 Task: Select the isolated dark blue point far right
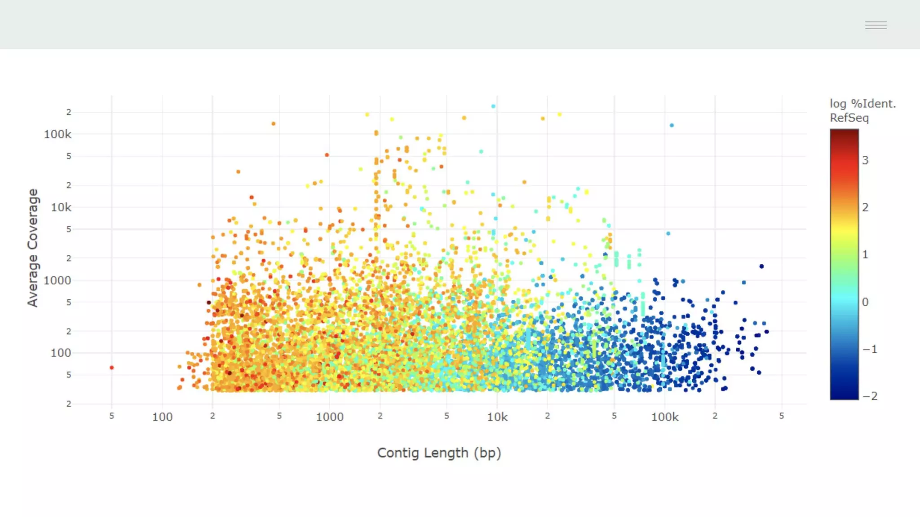[761, 266]
